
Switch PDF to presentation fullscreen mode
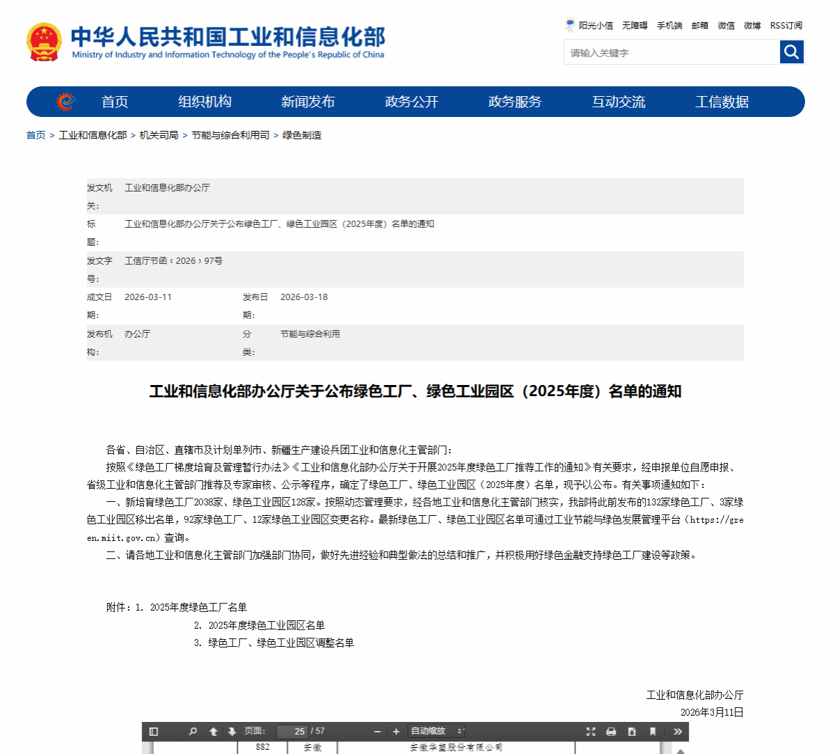pyautogui.click(x=591, y=731)
